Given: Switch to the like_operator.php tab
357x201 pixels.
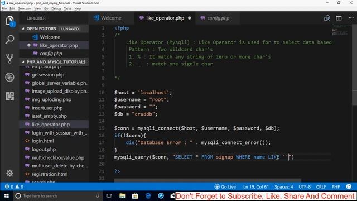Looking at the screenshot, I should coord(165,18).
